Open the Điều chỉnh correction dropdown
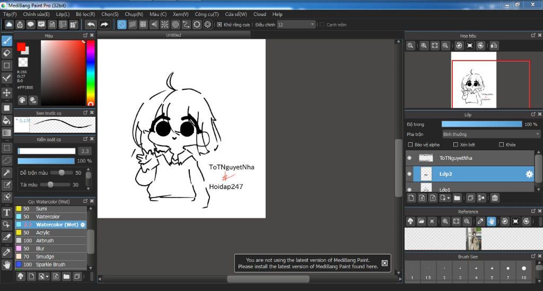The height and width of the screenshot is (291, 543). [296, 24]
